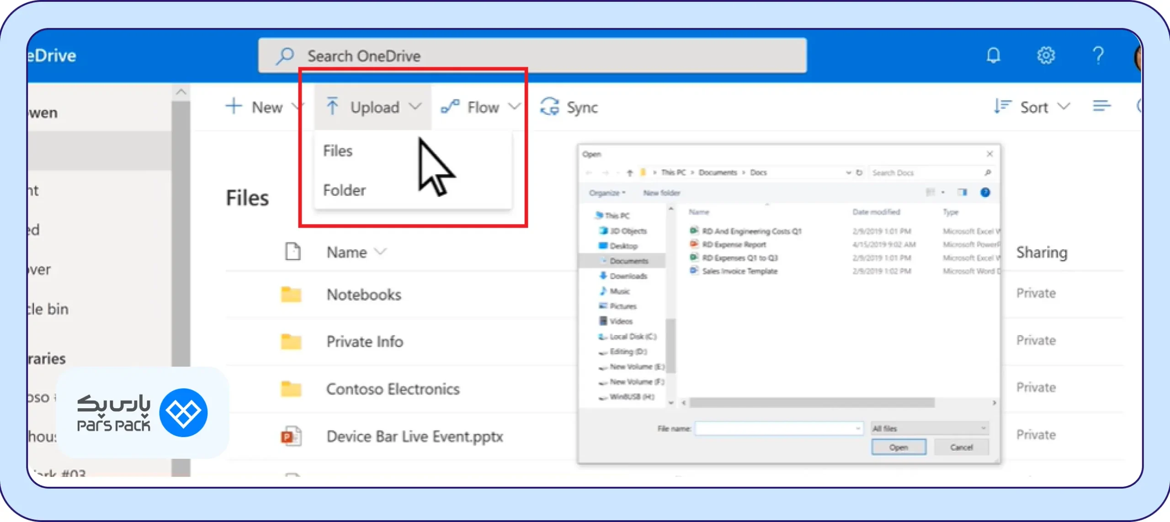Screen dimensions: 1170x522
Task: Choose Folder from the Upload menu
Action: coord(344,190)
